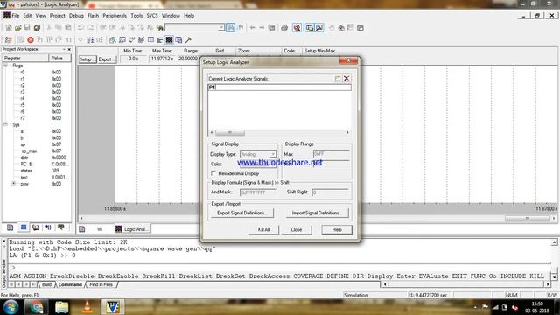
Task: Click the Help button in dialog
Action: (337, 229)
